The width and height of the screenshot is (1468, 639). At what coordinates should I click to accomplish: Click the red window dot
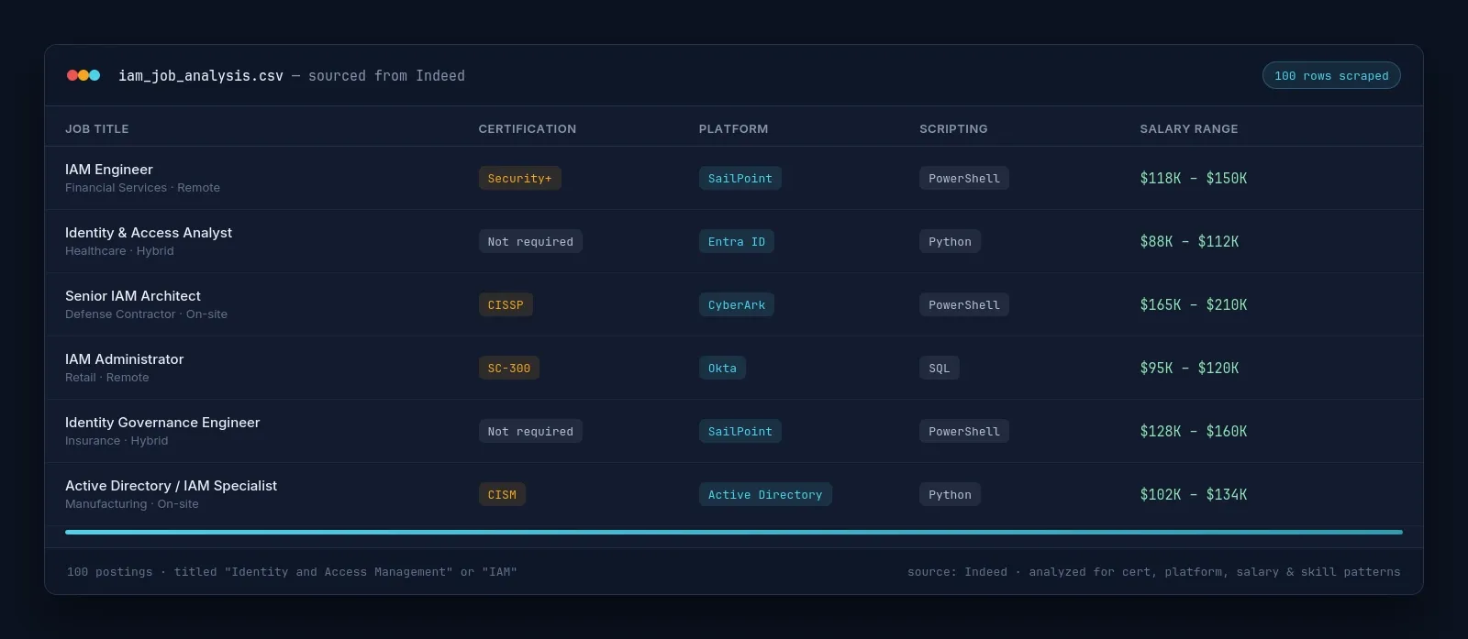[x=72, y=75]
